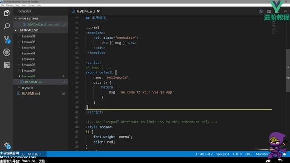Open the root README.md marked M
The height and width of the screenshot is (163, 290).
pos(40,93)
